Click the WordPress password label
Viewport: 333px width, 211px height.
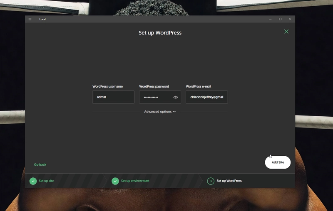154,86
